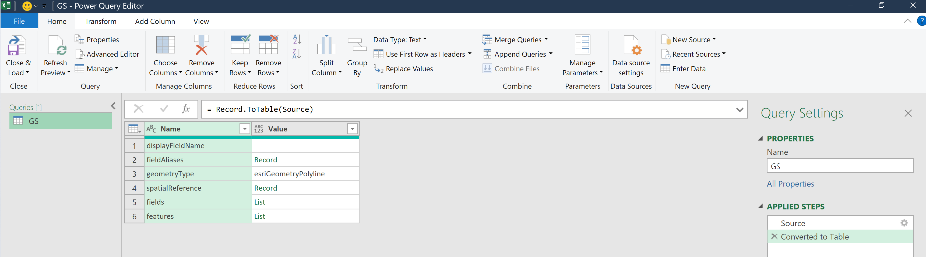
Task: Click the Group By icon
Action: click(x=357, y=46)
